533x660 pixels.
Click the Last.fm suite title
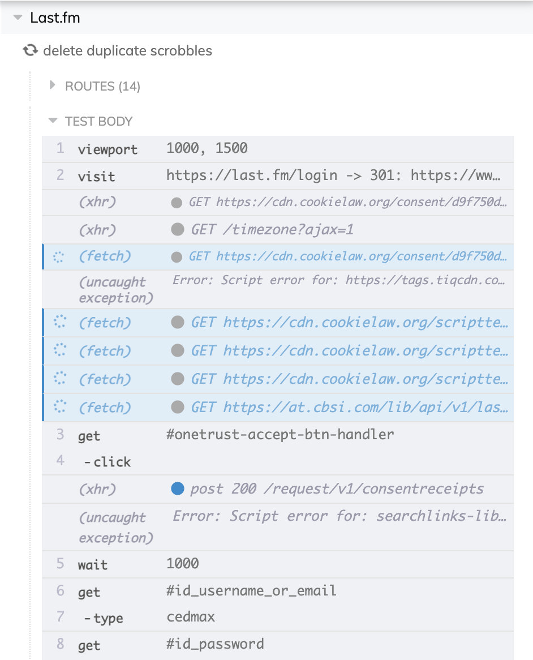(55, 18)
